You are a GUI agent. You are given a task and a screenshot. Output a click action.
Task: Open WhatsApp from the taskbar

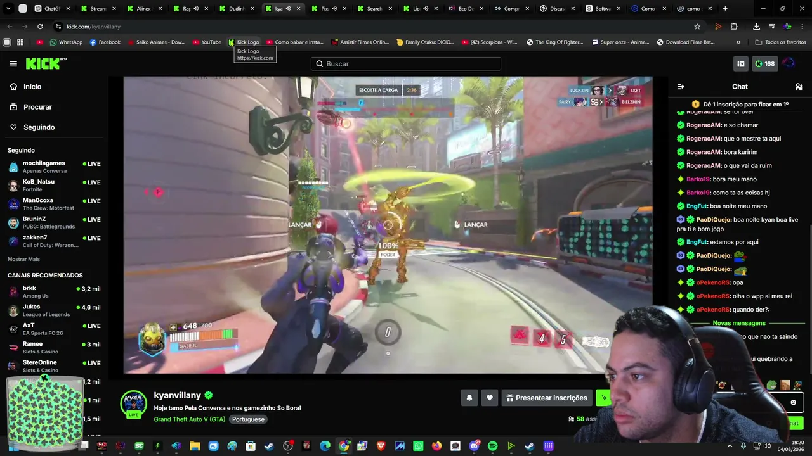pos(418,446)
